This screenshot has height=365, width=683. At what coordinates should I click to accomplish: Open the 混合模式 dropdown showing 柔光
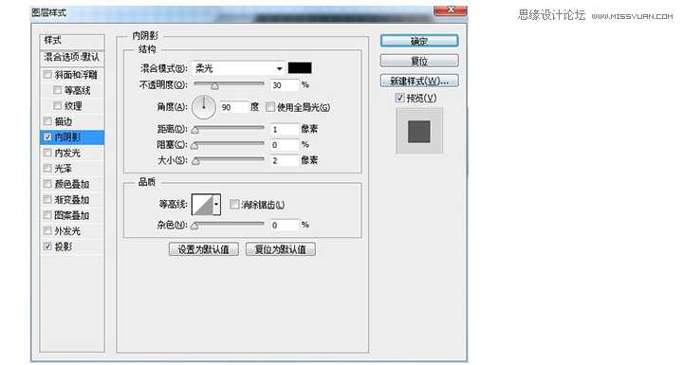(x=238, y=68)
